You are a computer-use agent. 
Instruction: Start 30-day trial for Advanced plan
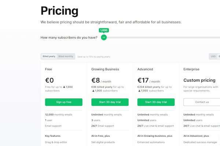click(156, 102)
